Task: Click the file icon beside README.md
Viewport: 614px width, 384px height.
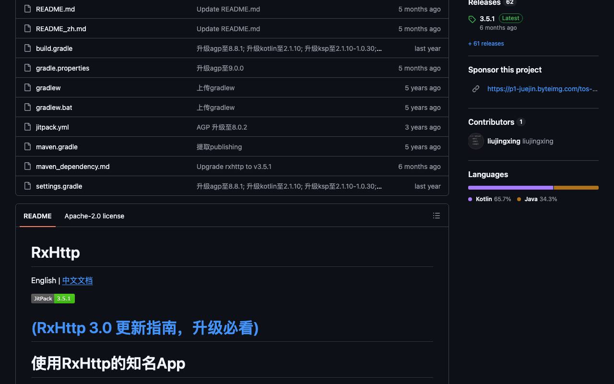Action: [27, 9]
